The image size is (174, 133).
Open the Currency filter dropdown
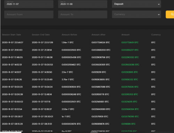[136, 14]
